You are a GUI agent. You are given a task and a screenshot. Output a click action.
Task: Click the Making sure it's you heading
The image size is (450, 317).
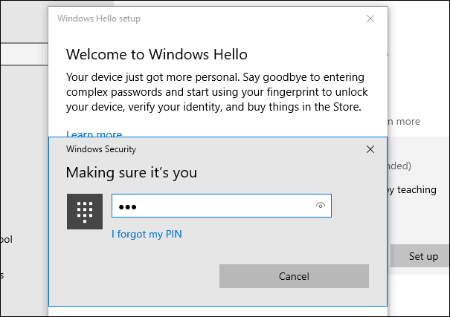pyautogui.click(x=132, y=173)
